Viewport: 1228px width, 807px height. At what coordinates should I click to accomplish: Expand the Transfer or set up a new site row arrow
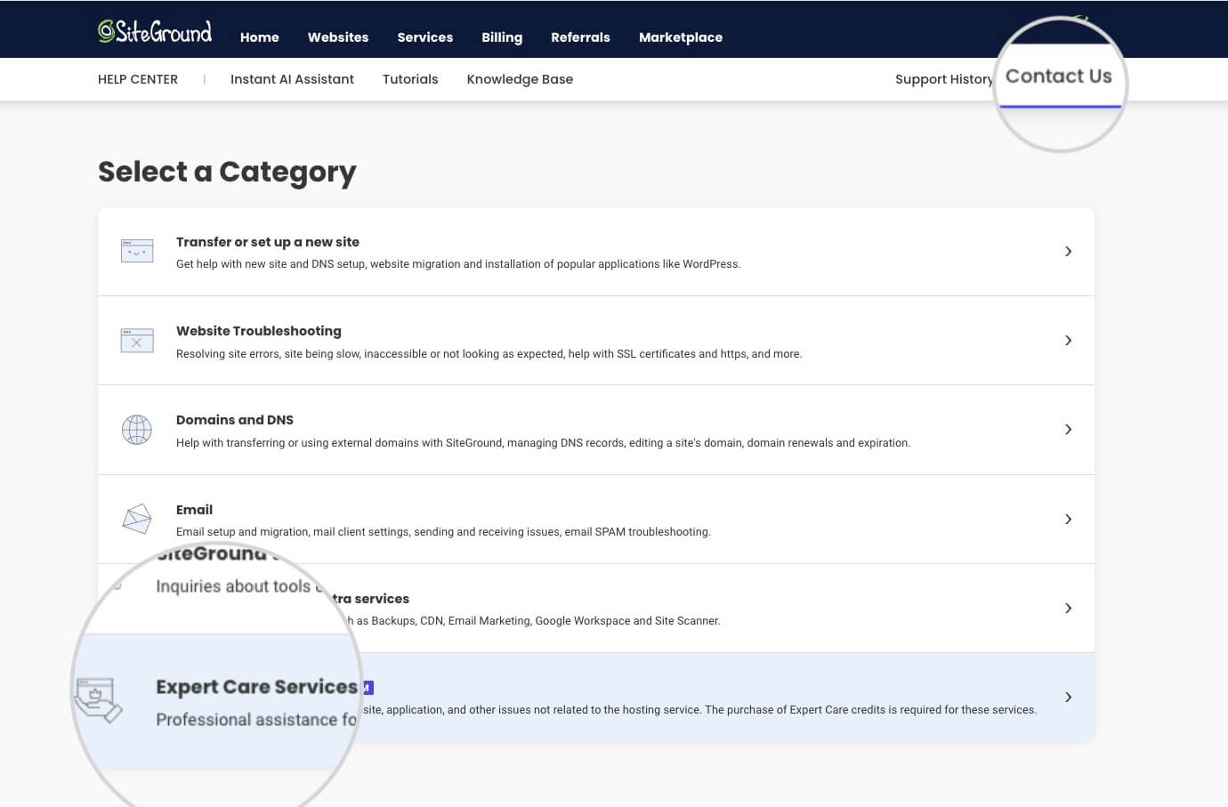coord(1068,252)
